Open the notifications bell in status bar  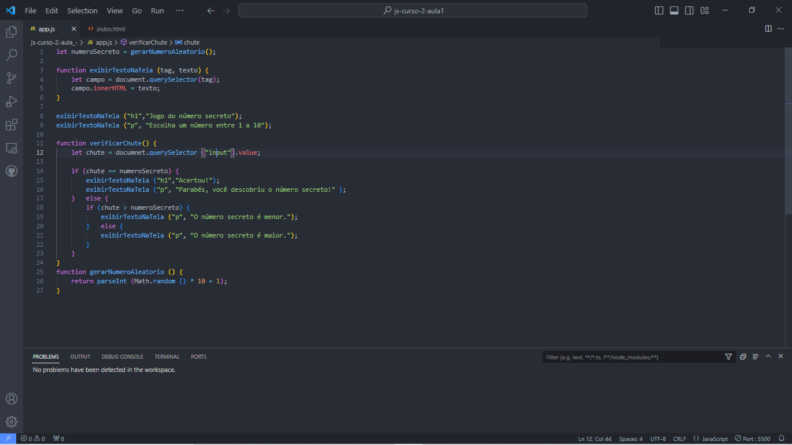click(782, 439)
